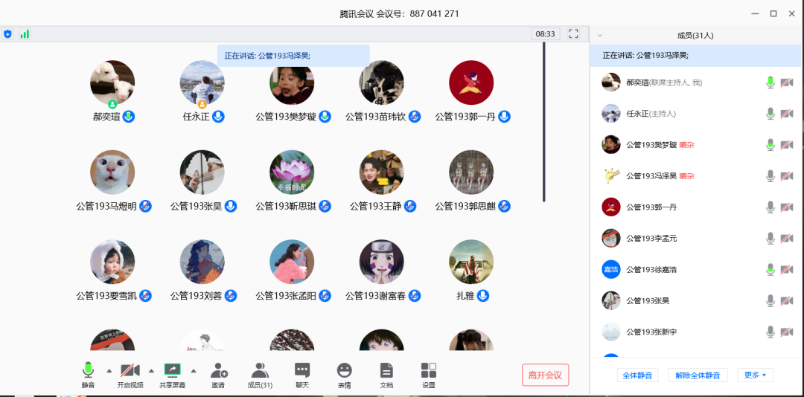Select 公管193徐嘉浩 in the member list
Image resolution: width=804 pixels, height=397 pixels.
[x=651, y=269]
